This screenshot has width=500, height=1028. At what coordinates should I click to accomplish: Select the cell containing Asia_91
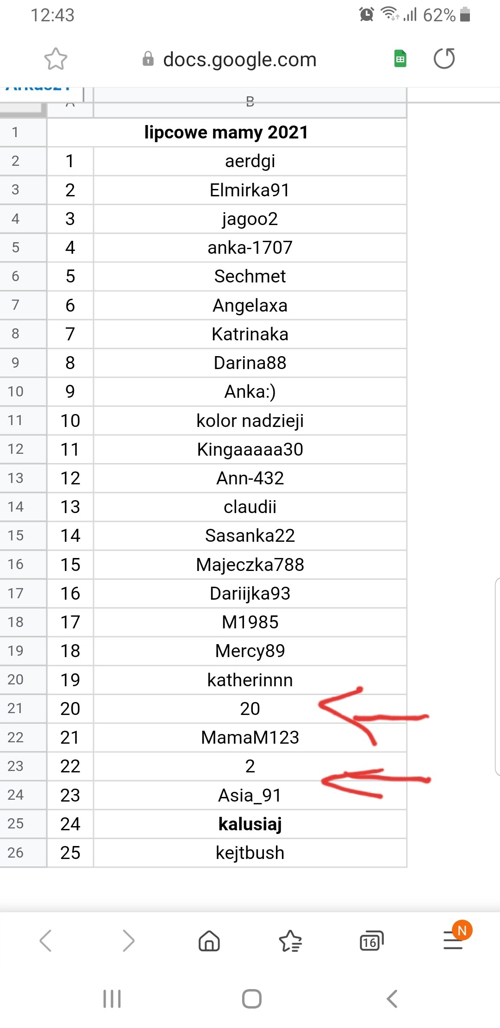click(x=250, y=795)
